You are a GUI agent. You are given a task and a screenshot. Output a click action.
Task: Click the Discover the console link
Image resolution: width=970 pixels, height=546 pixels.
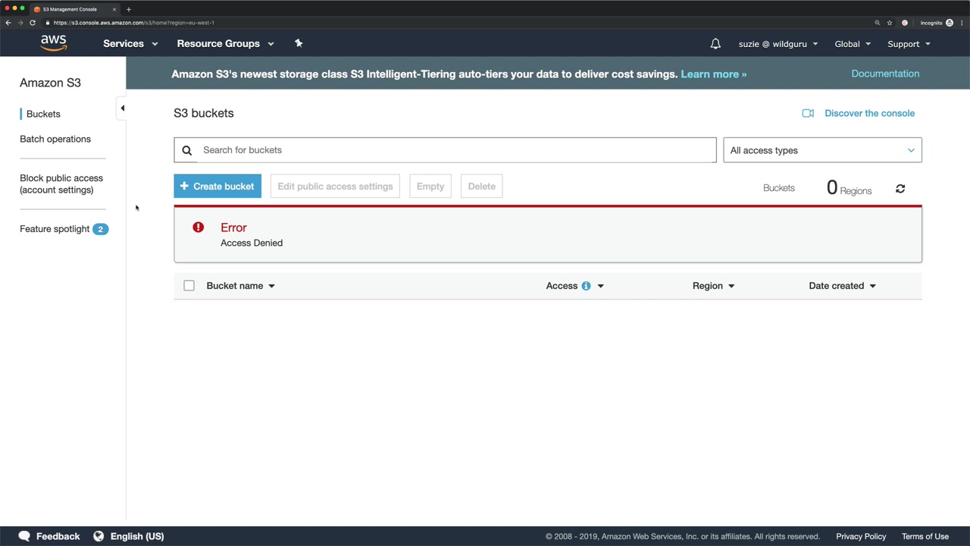tap(869, 113)
